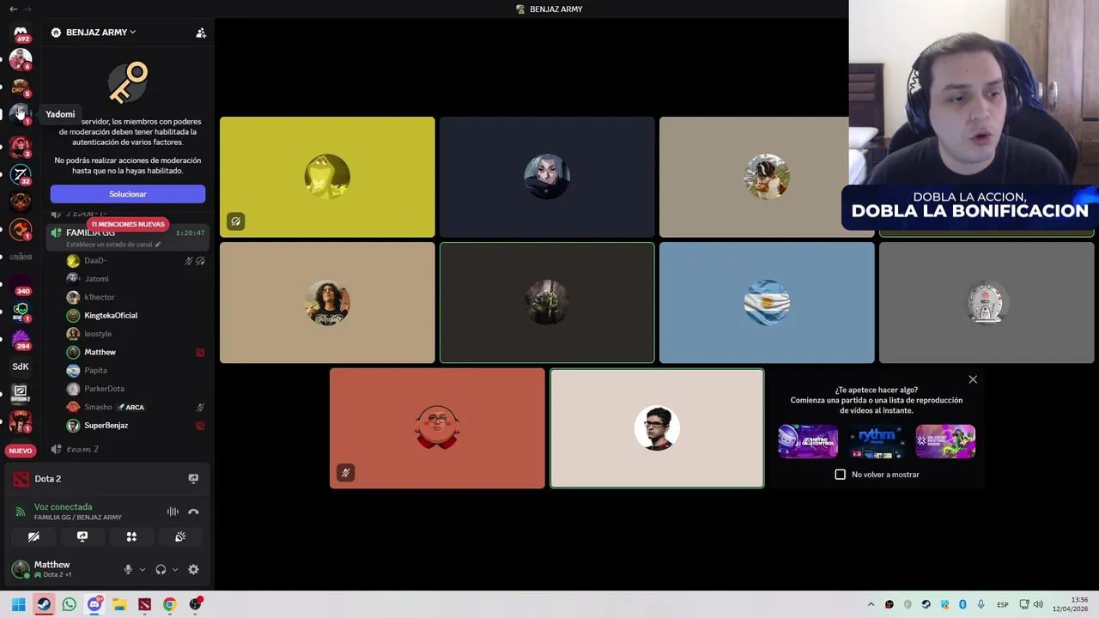The height and width of the screenshot is (618, 1099).
Task: Click the back navigation arrow at top-left
Action: [13, 9]
